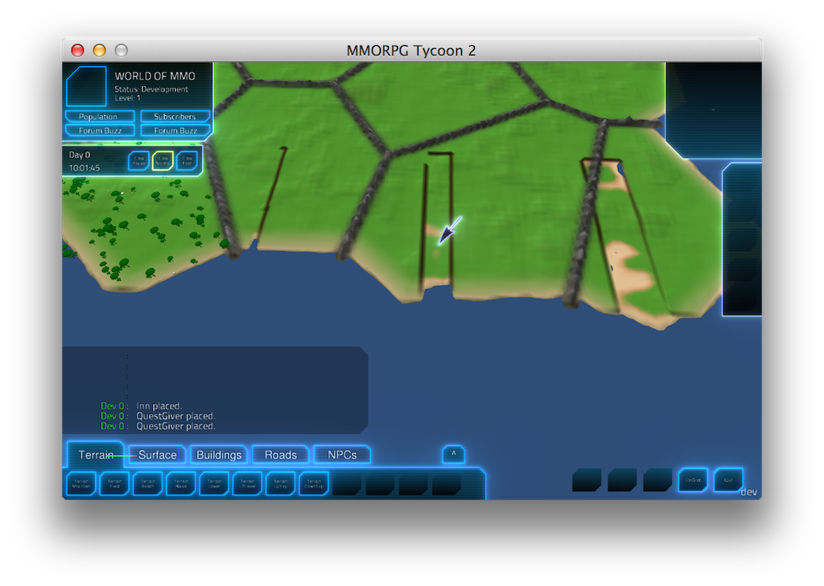Click the Subscribers button
This screenshot has width=824, height=586.
click(x=175, y=116)
